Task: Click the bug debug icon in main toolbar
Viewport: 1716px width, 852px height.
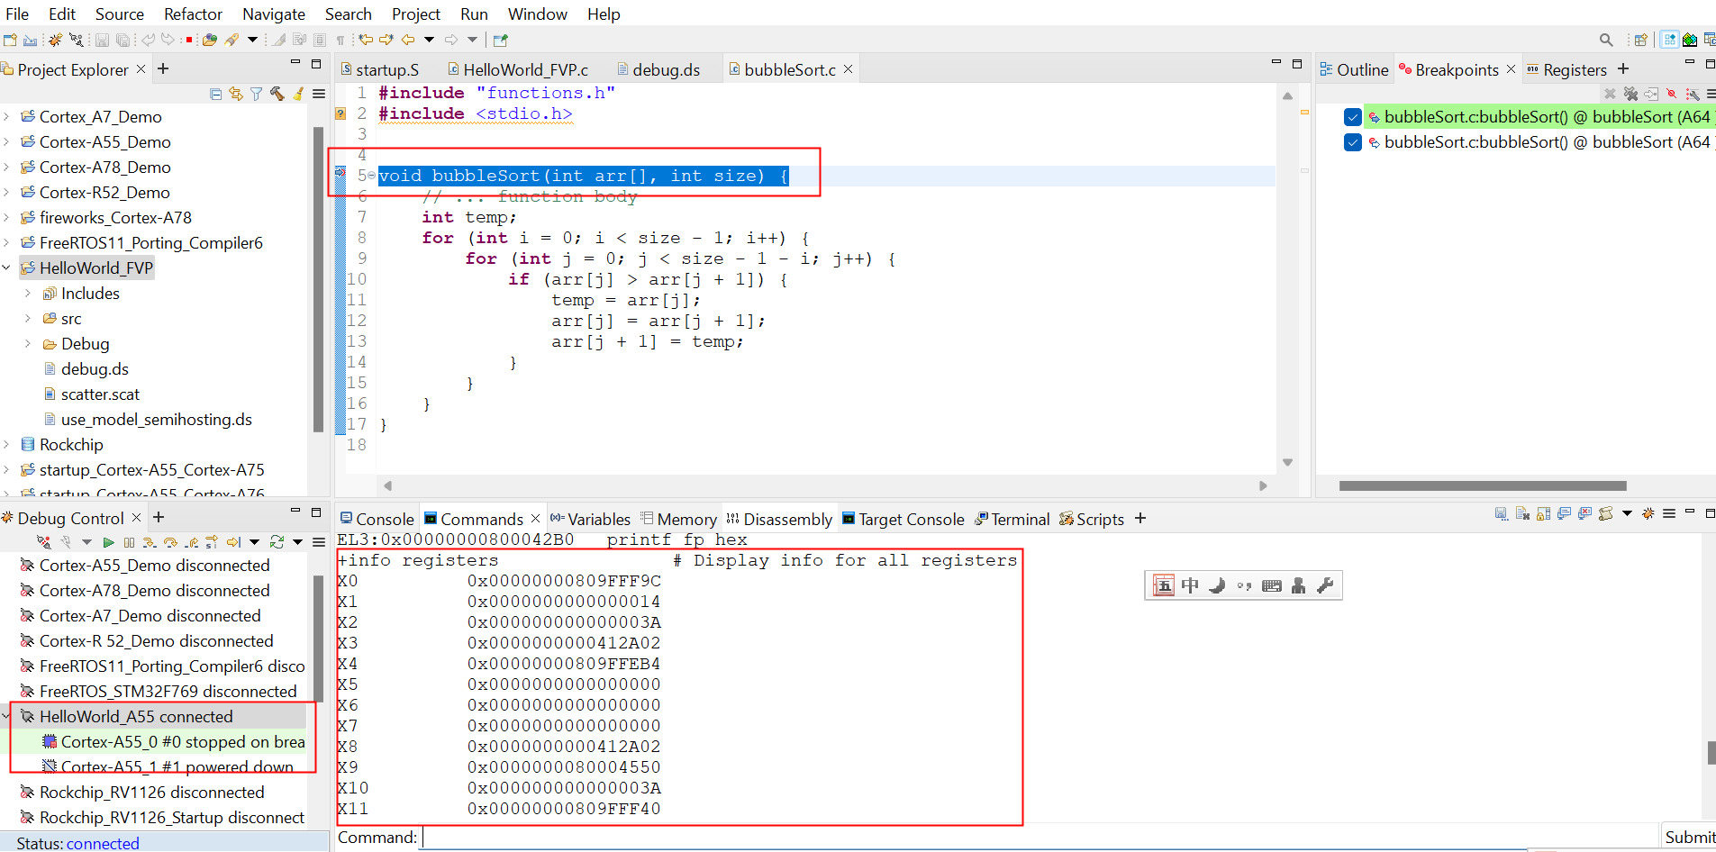Action: point(55,40)
